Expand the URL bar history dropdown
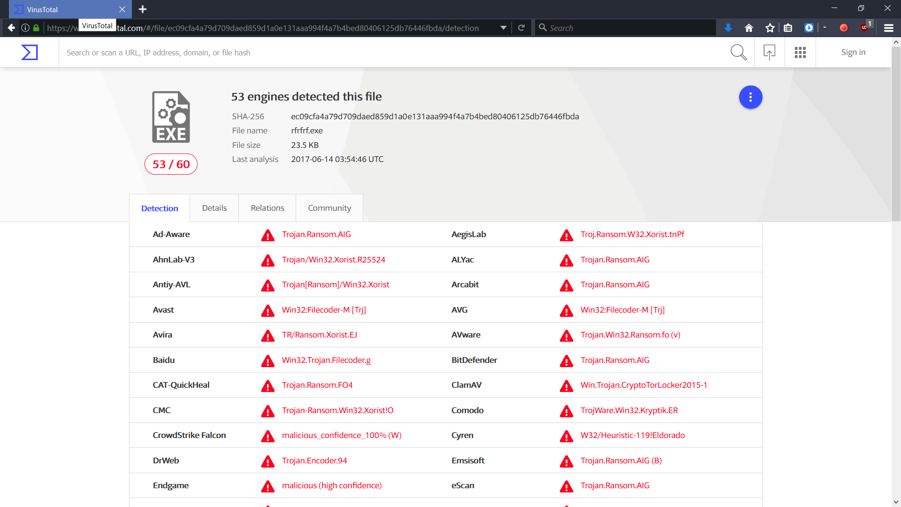This screenshot has width=901, height=507. pyautogui.click(x=503, y=28)
